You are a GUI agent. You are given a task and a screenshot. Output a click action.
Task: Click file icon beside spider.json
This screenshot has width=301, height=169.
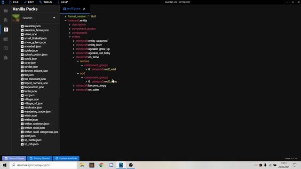(22, 51)
